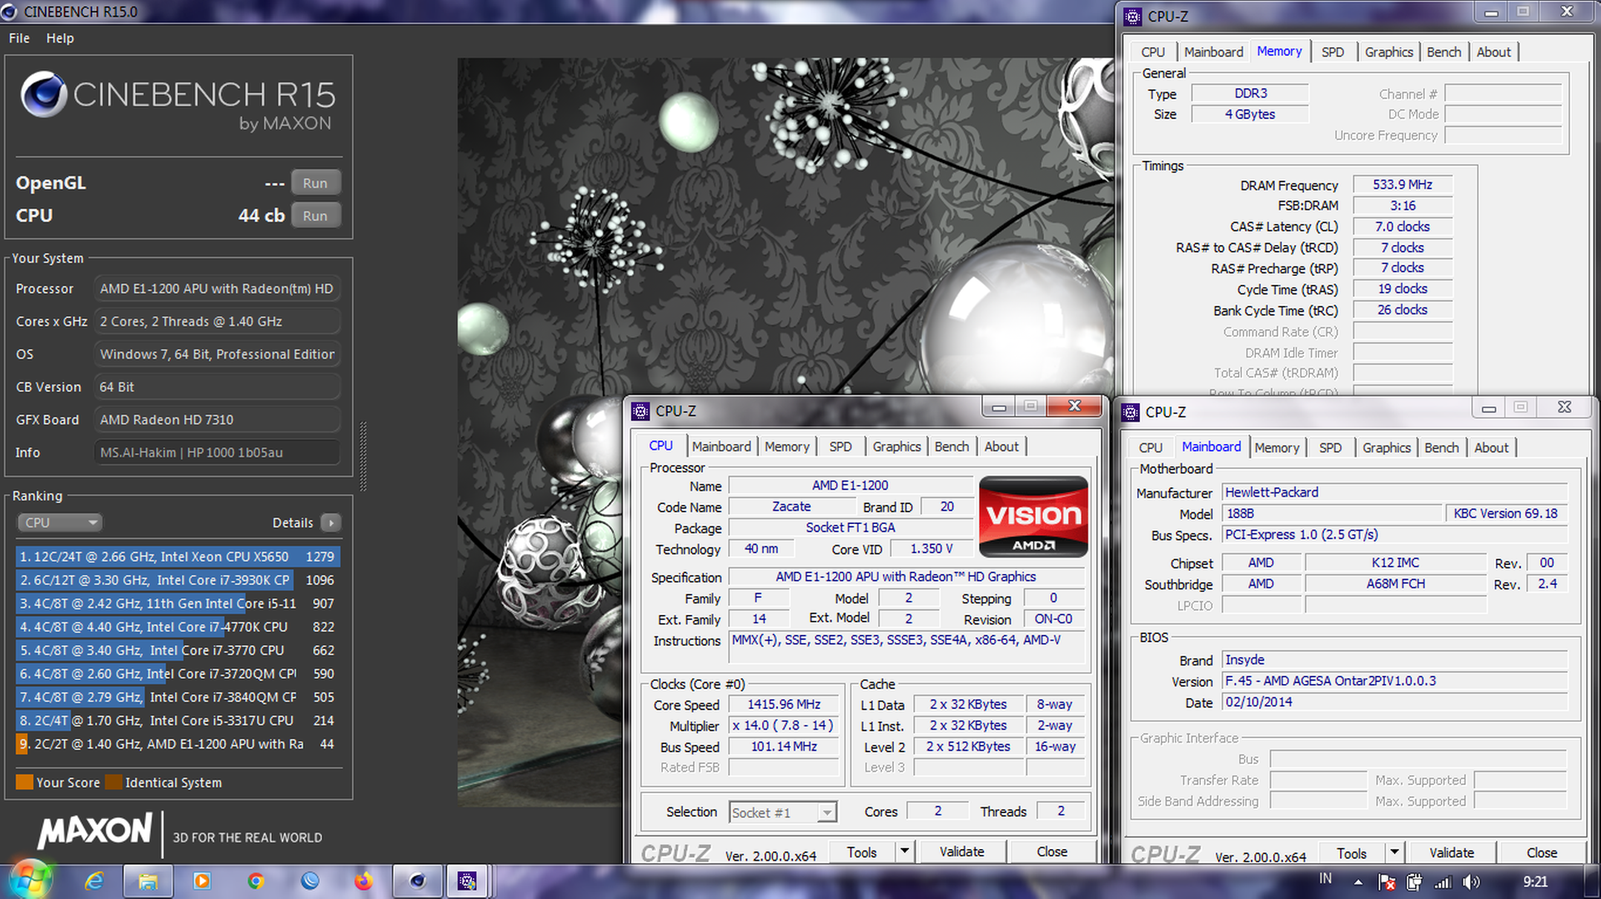Click Tools button in CPU-Z CPU window
The height and width of the screenshot is (899, 1601).
861,852
